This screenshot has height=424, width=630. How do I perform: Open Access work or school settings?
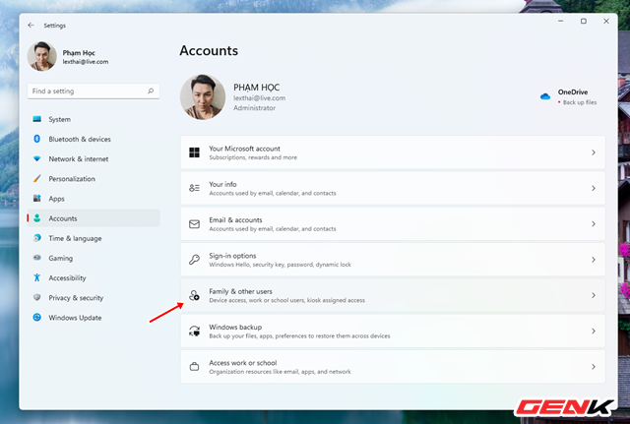point(393,367)
